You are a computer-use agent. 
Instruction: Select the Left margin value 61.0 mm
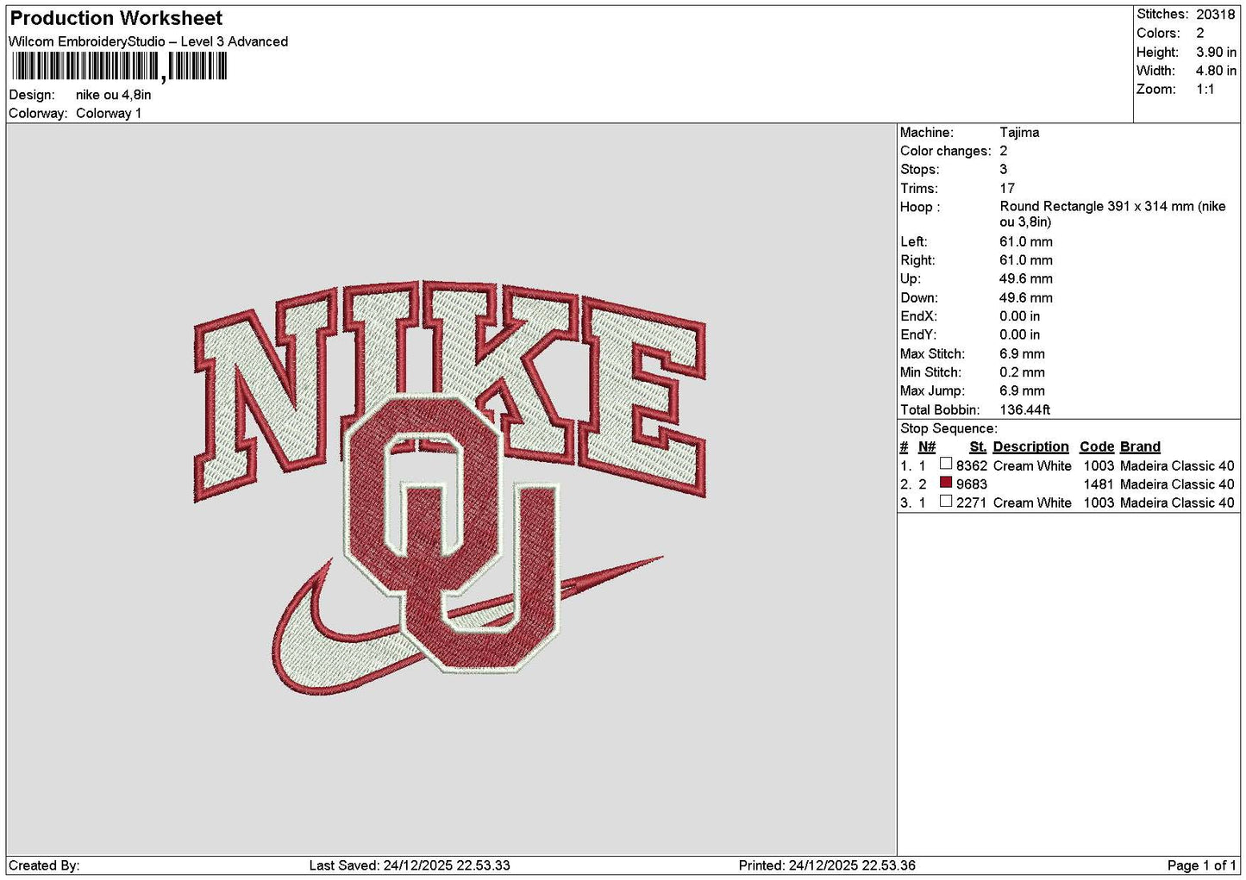1026,241
